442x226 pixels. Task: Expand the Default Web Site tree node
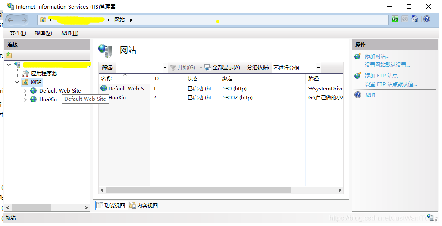click(25, 91)
